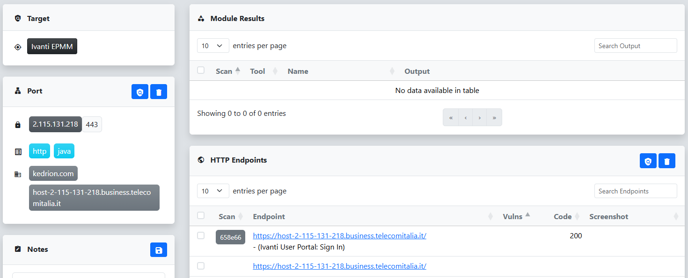Click the scan button in the Port panel
Screen dimensions: 688x278
pyautogui.click(x=140, y=92)
